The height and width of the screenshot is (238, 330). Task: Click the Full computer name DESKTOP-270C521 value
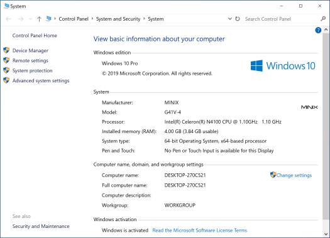tap(185, 185)
